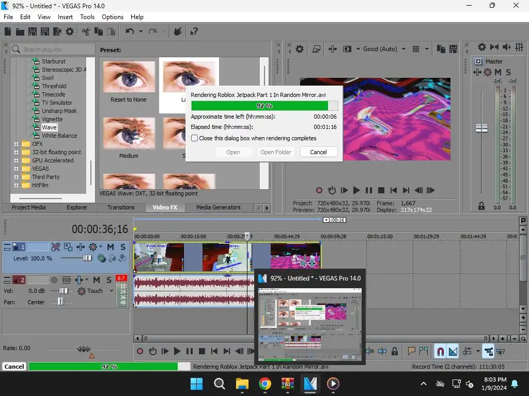
Task: Open Touch automation mode dropdown on audio track
Action: click(x=112, y=291)
